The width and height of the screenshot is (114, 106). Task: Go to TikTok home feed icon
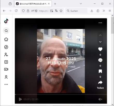pos(6,39)
